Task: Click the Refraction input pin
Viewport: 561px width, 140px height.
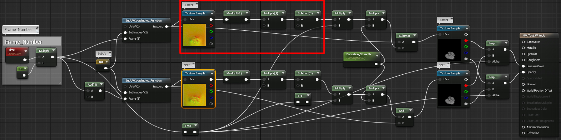Action: [524, 133]
